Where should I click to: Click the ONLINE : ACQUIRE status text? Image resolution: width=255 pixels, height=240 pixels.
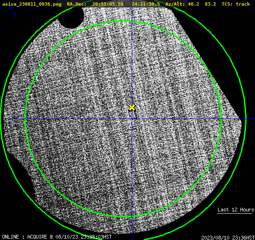24,237
